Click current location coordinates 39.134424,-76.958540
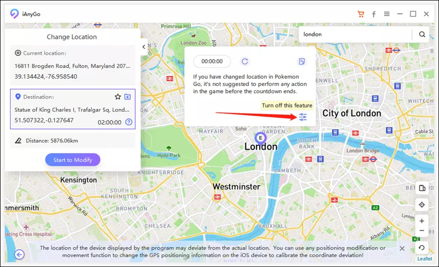439x267 pixels. coord(46,76)
